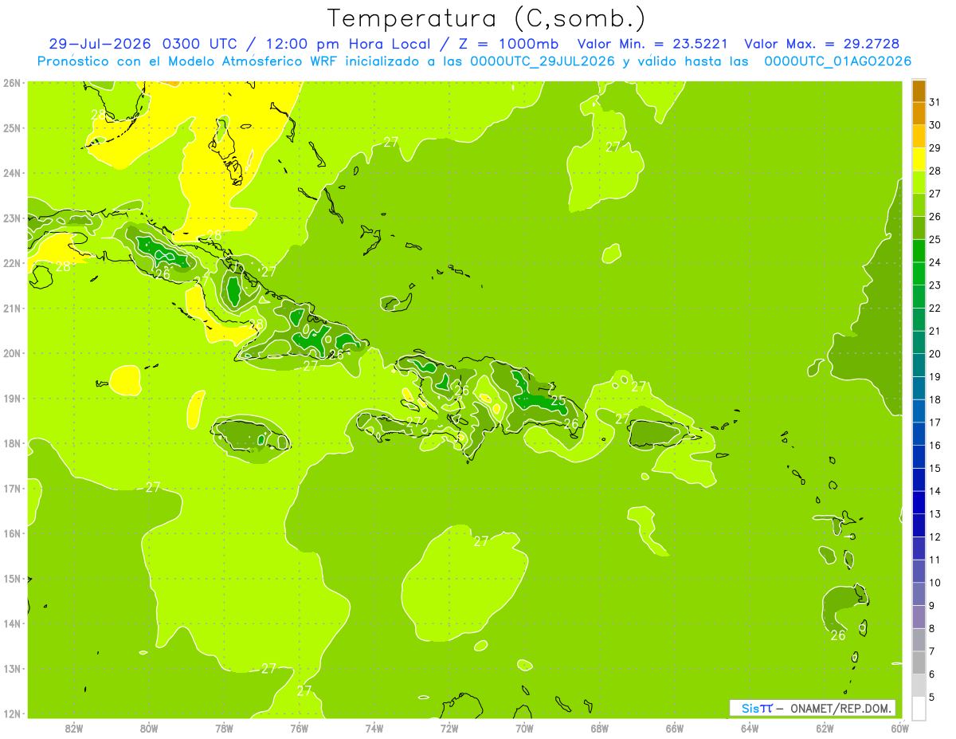Click the '12N' latitude axis label

point(12,713)
